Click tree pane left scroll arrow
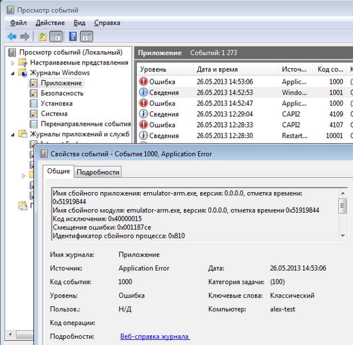Image resolution: width=353 pixels, height=345 pixels. [11, 334]
